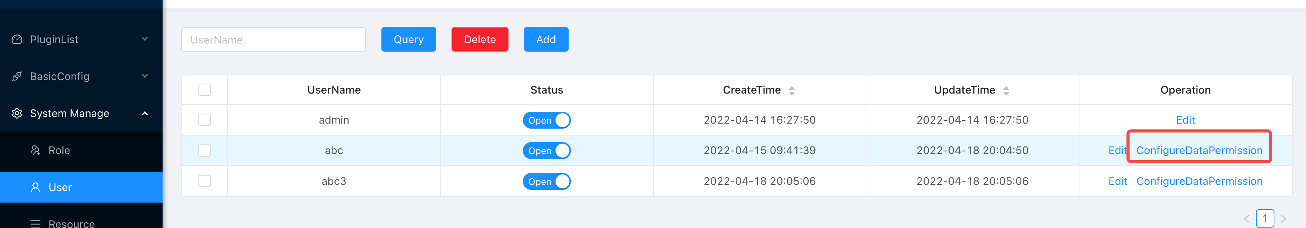This screenshot has height=228, width=1306.
Task: Expand the PluginList menu chevron
Action: click(145, 39)
